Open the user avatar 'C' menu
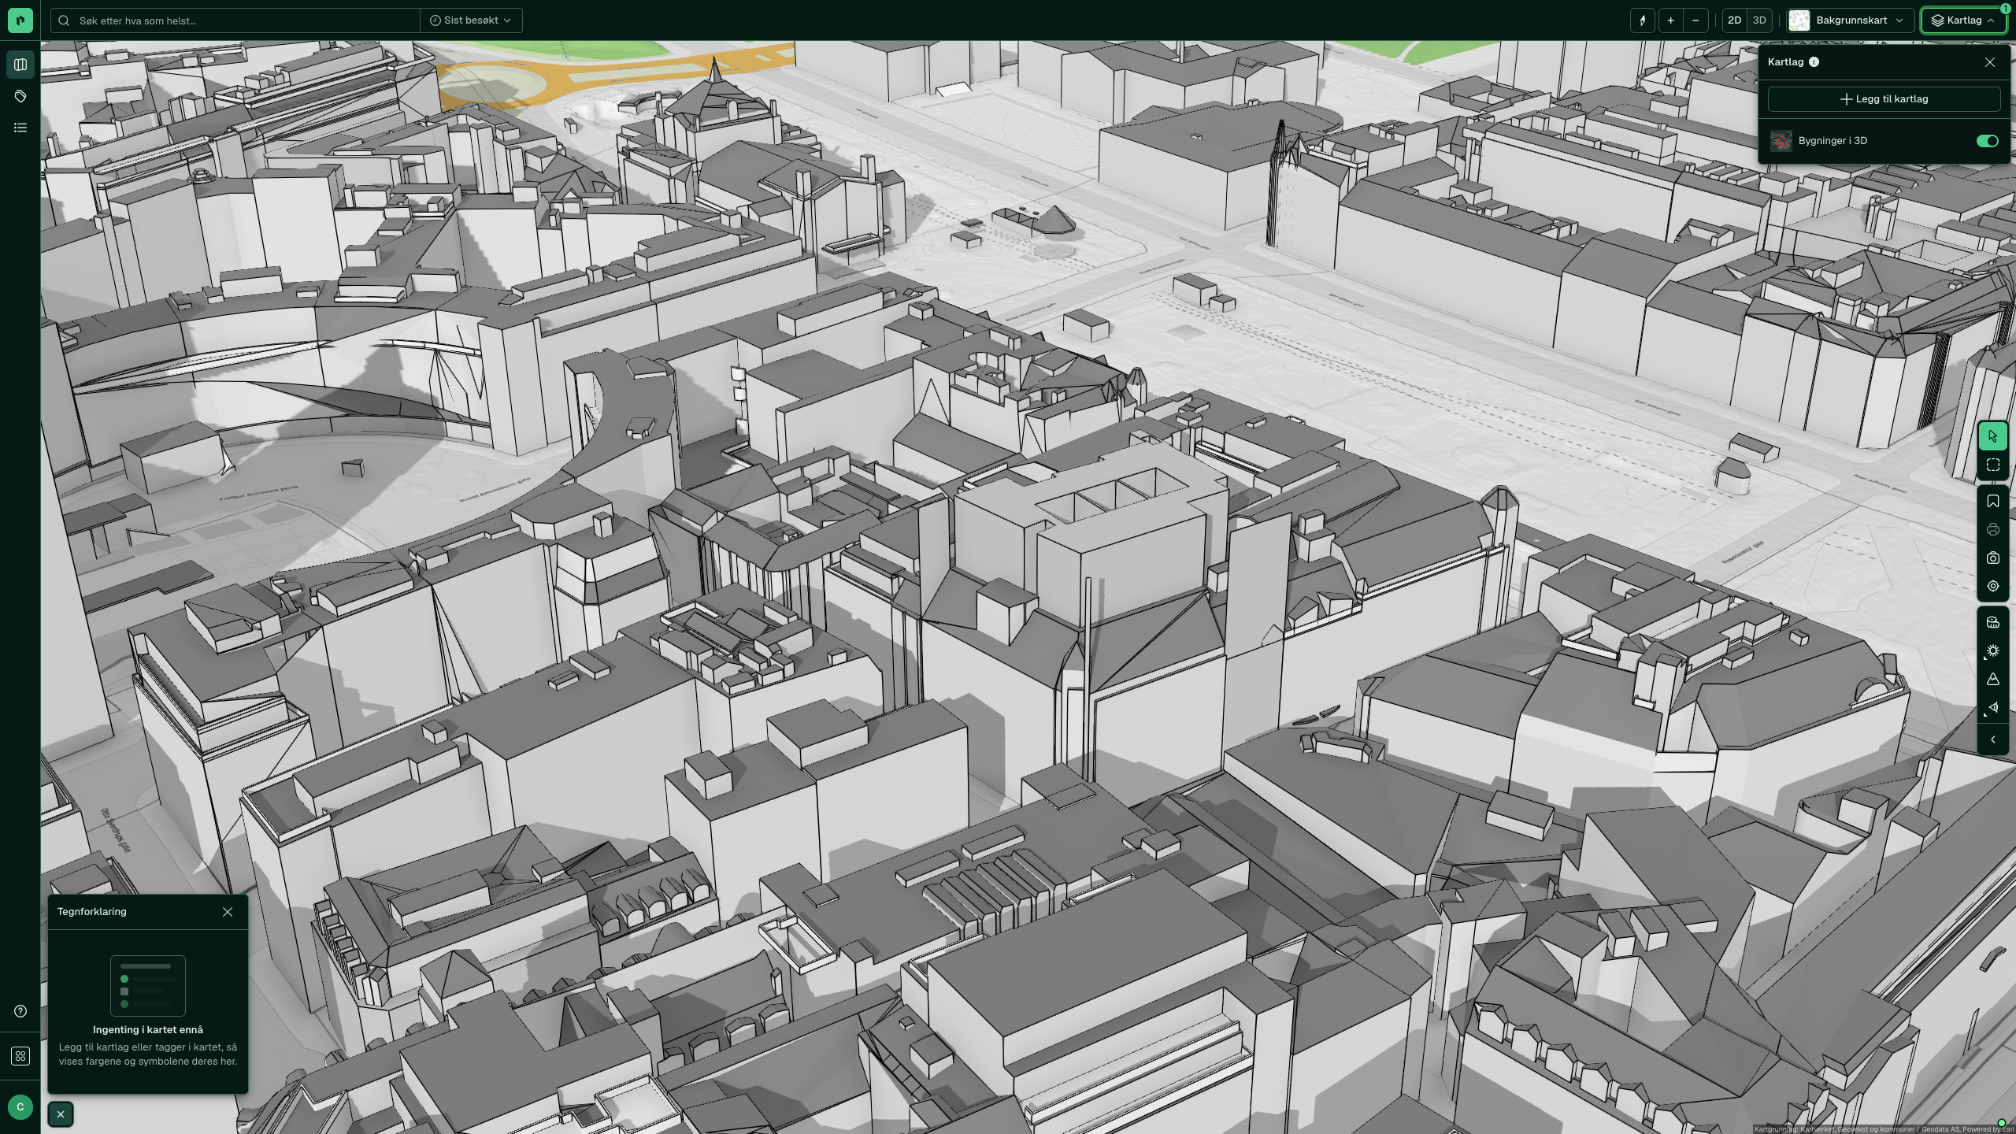This screenshot has height=1134, width=2016. point(20,1106)
